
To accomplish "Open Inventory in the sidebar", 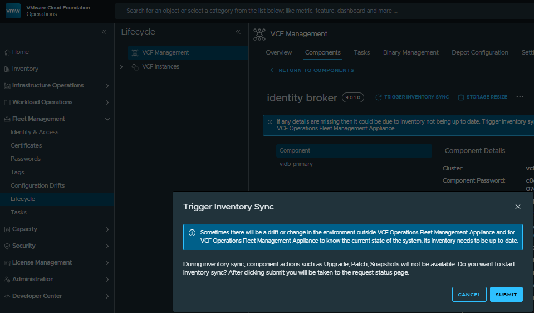I will click(x=25, y=69).
